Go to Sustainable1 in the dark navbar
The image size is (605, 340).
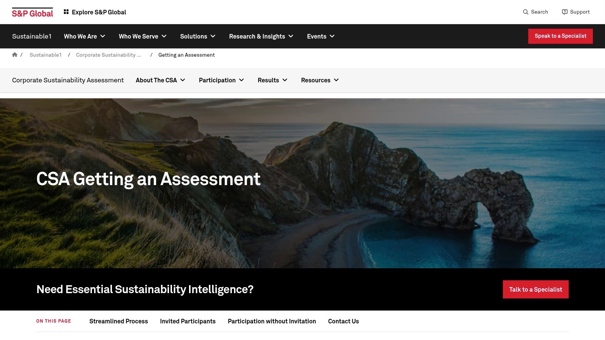[32, 36]
